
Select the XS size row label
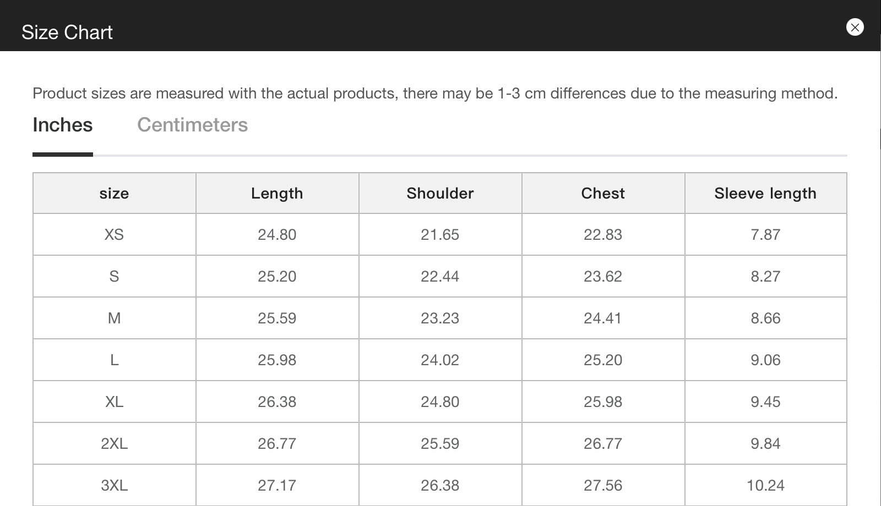(114, 235)
